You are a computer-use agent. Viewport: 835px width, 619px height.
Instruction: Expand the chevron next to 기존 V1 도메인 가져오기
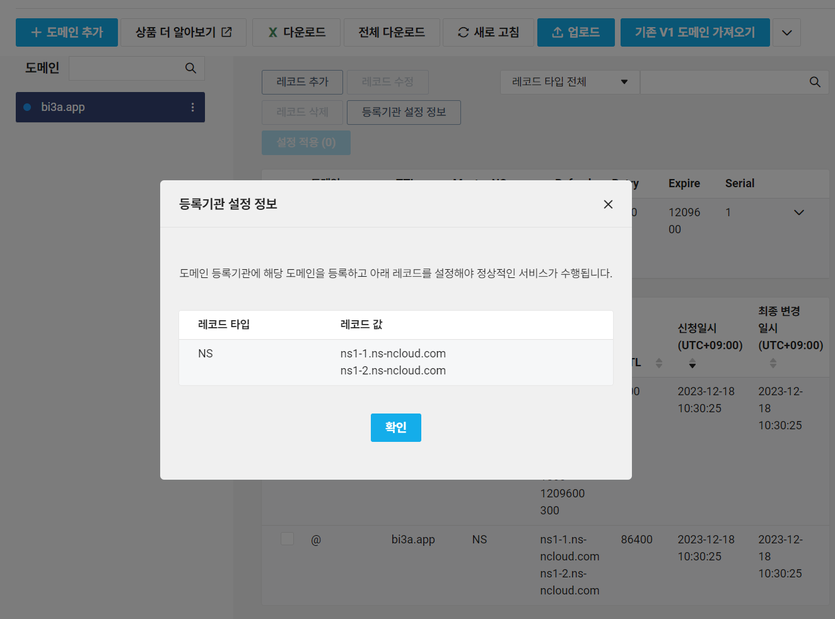[786, 32]
